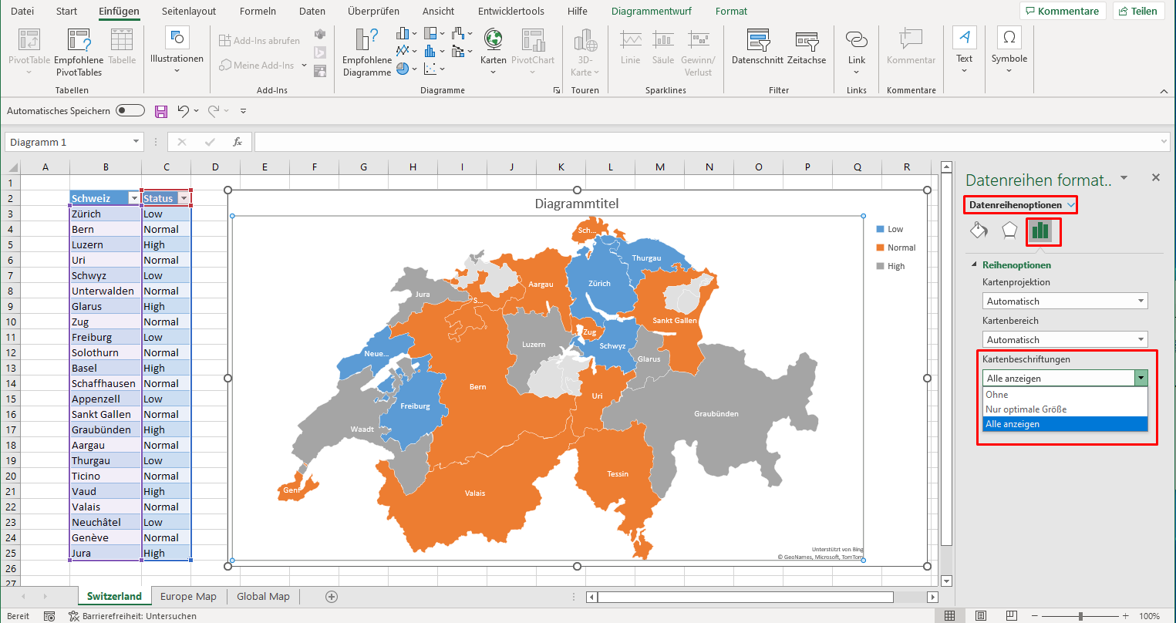Viewport: 1176px width, 623px height.
Task: Open the Fill & Line settings in format pane
Action: coord(979,230)
